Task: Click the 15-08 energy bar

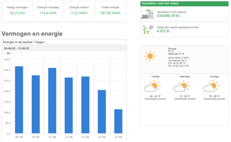Action: (x=118, y=121)
